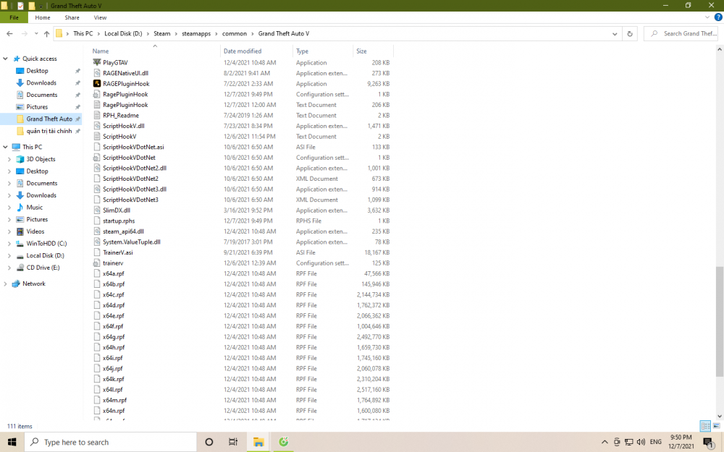This screenshot has height=452, width=724.
Task: Click the Back navigation arrow
Action: click(9, 34)
